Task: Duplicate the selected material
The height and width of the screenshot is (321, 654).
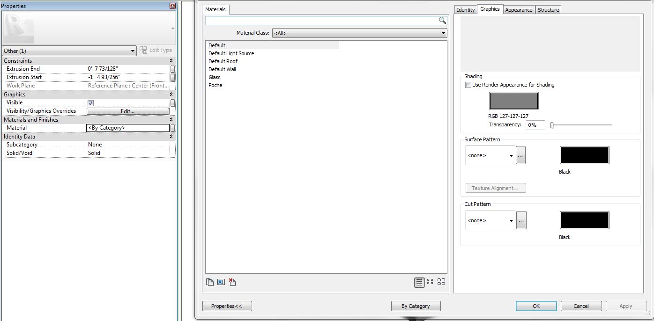Action: [210, 282]
